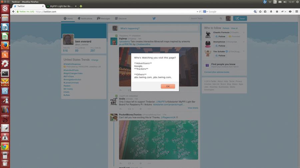Screen dimensions: 300x168
Task: View the 516 tweets count
Action: click(x=65, y=51)
